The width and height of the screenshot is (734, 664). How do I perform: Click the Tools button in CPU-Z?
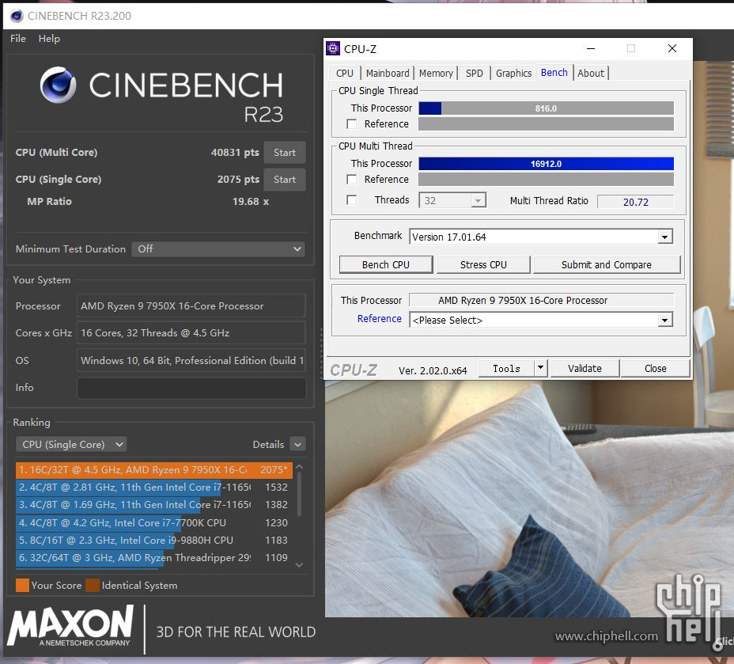click(506, 369)
